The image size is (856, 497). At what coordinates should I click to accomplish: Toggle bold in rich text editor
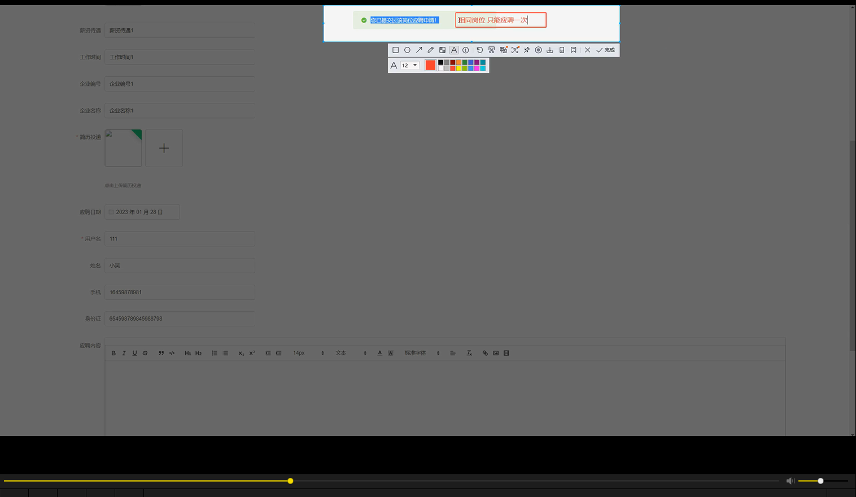(x=113, y=353)
